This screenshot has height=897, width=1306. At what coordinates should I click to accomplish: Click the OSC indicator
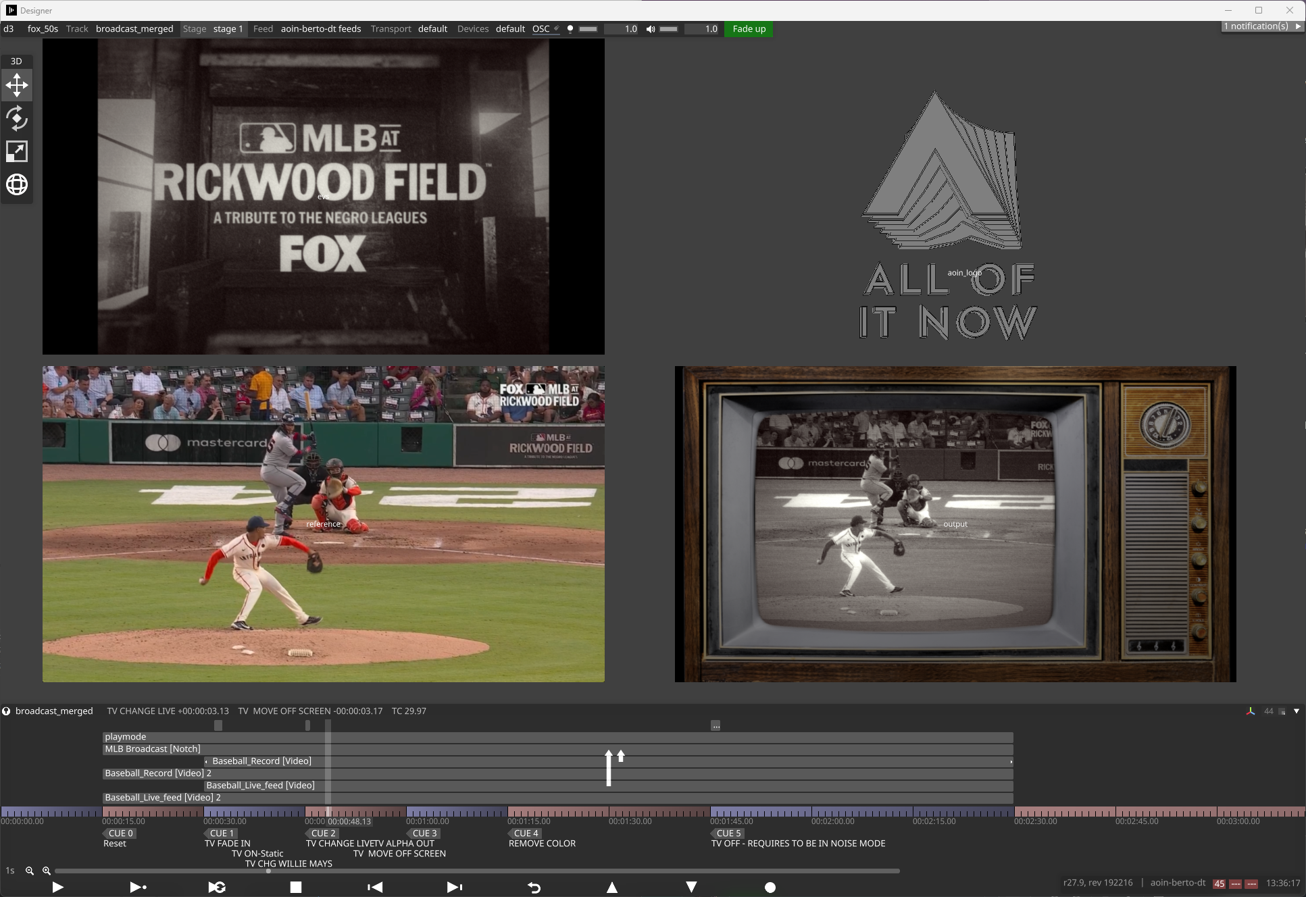coord(545,28)
